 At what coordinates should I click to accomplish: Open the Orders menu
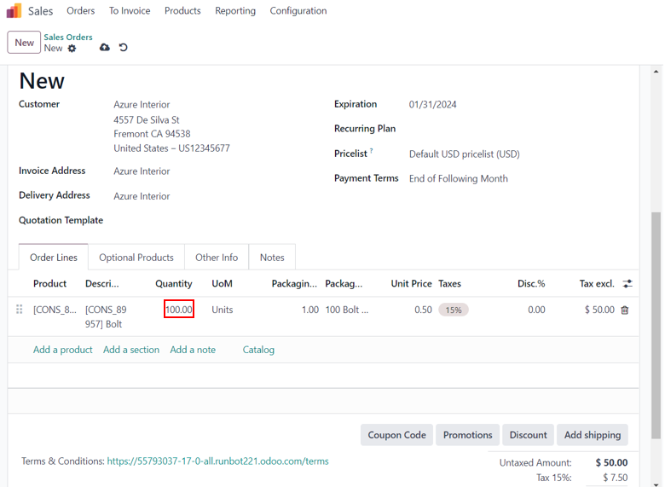coord(81,11)
